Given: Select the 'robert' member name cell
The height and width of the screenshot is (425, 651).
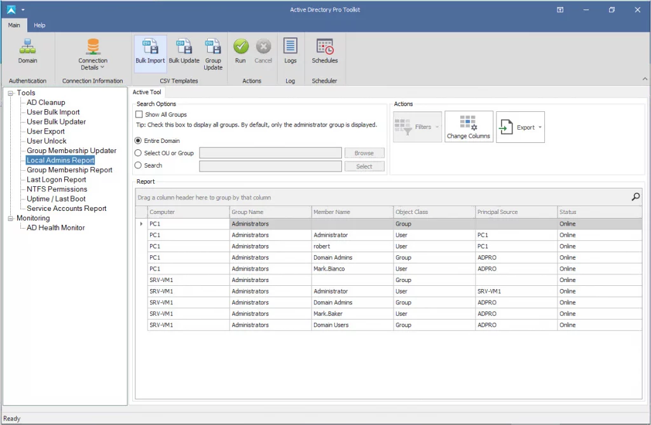Looking at the screenshot, I should tap(352, 246).
